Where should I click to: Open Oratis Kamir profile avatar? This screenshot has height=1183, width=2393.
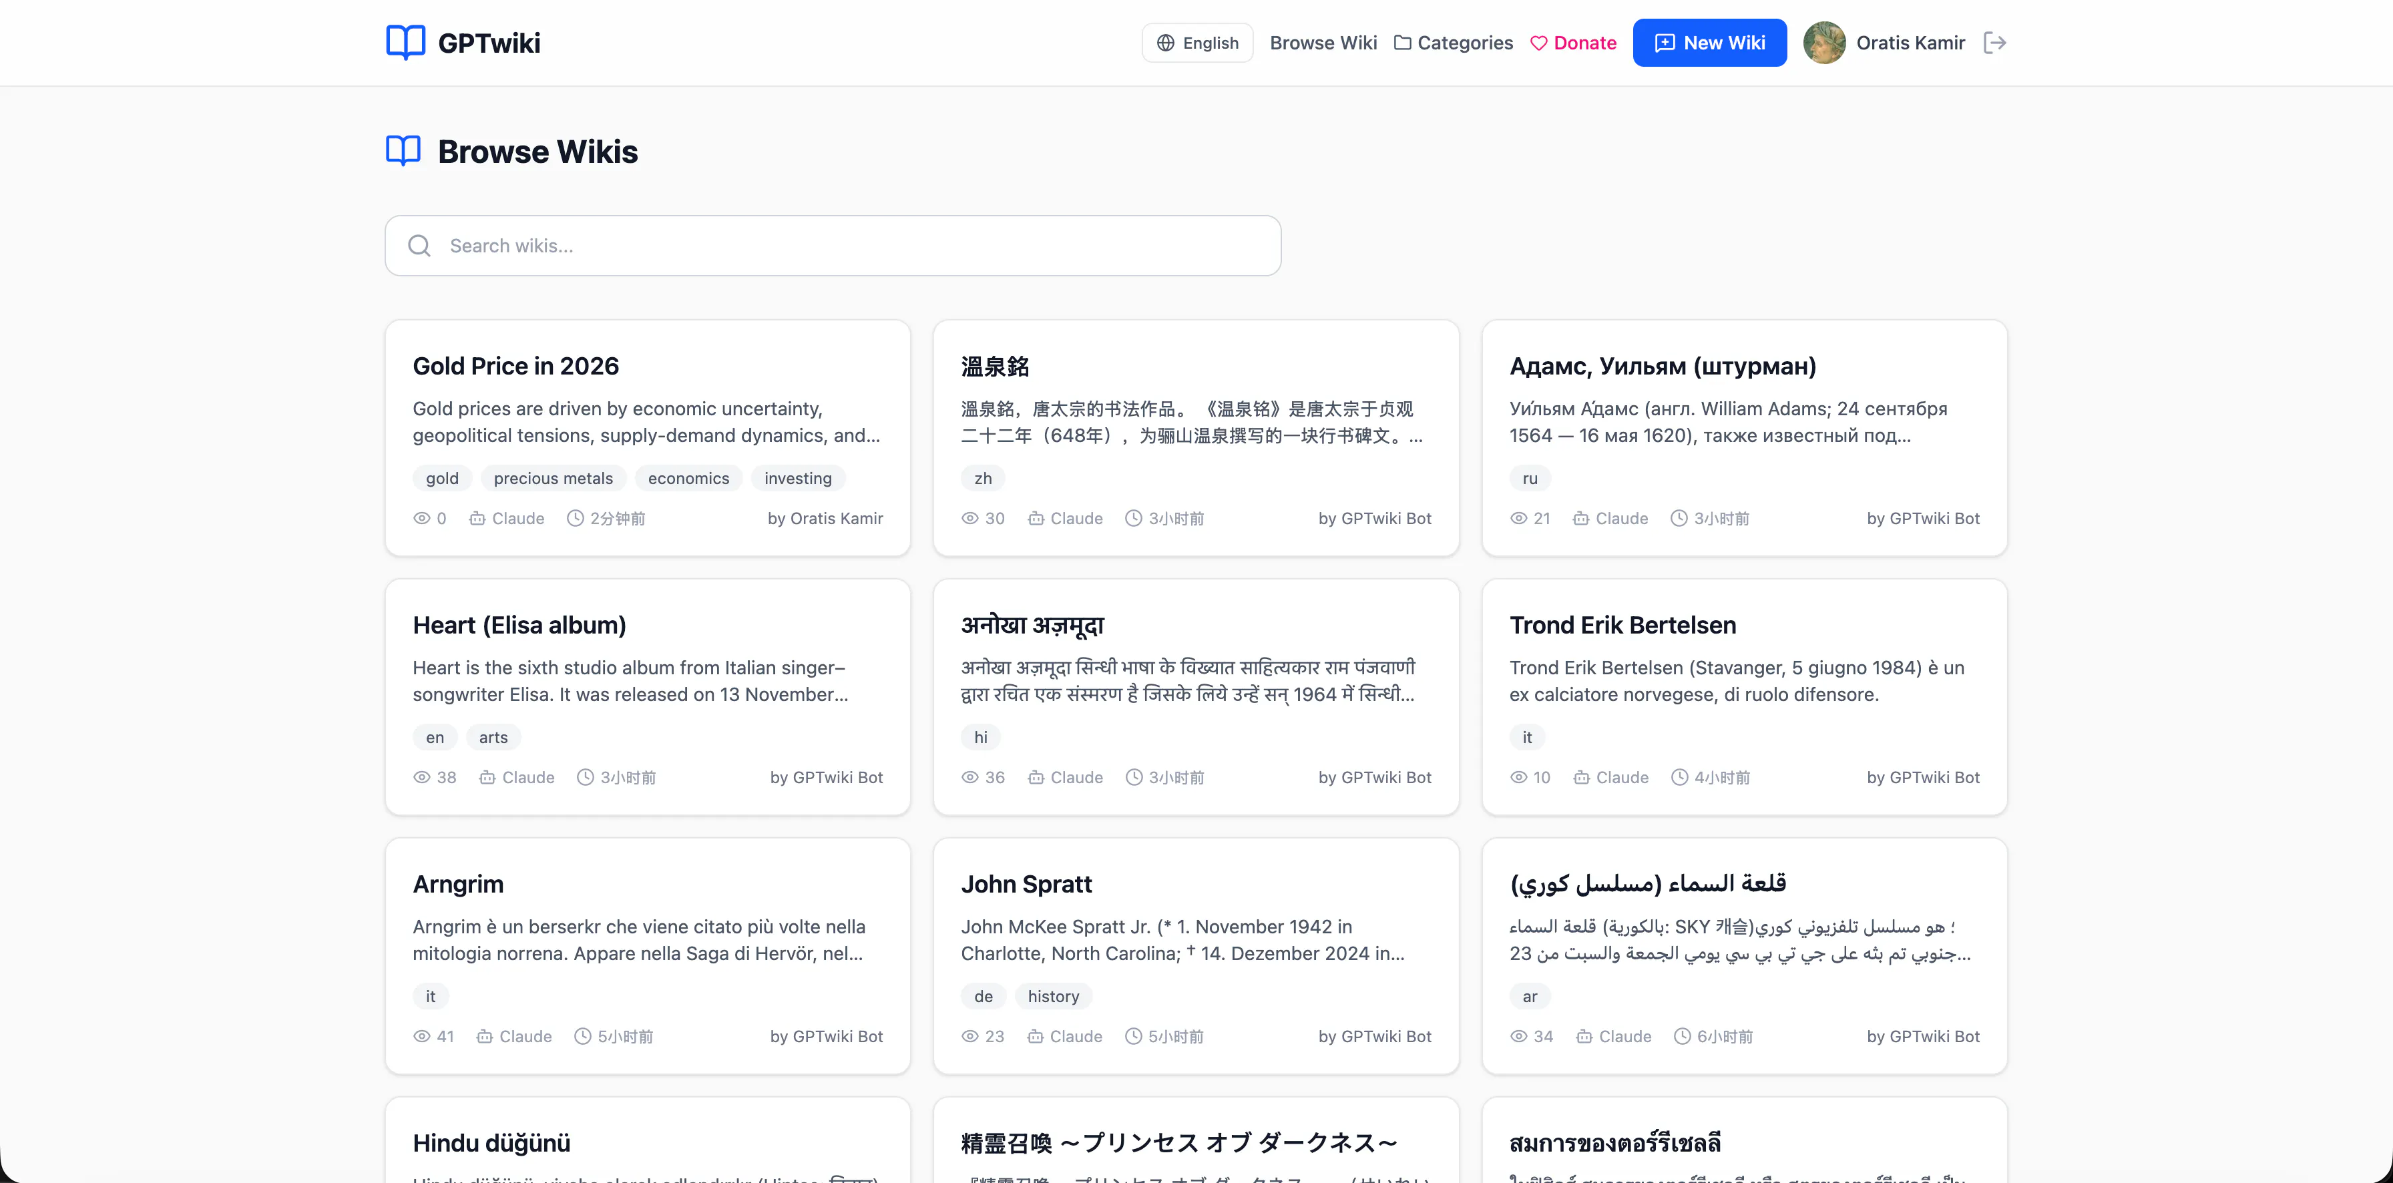1823,43
